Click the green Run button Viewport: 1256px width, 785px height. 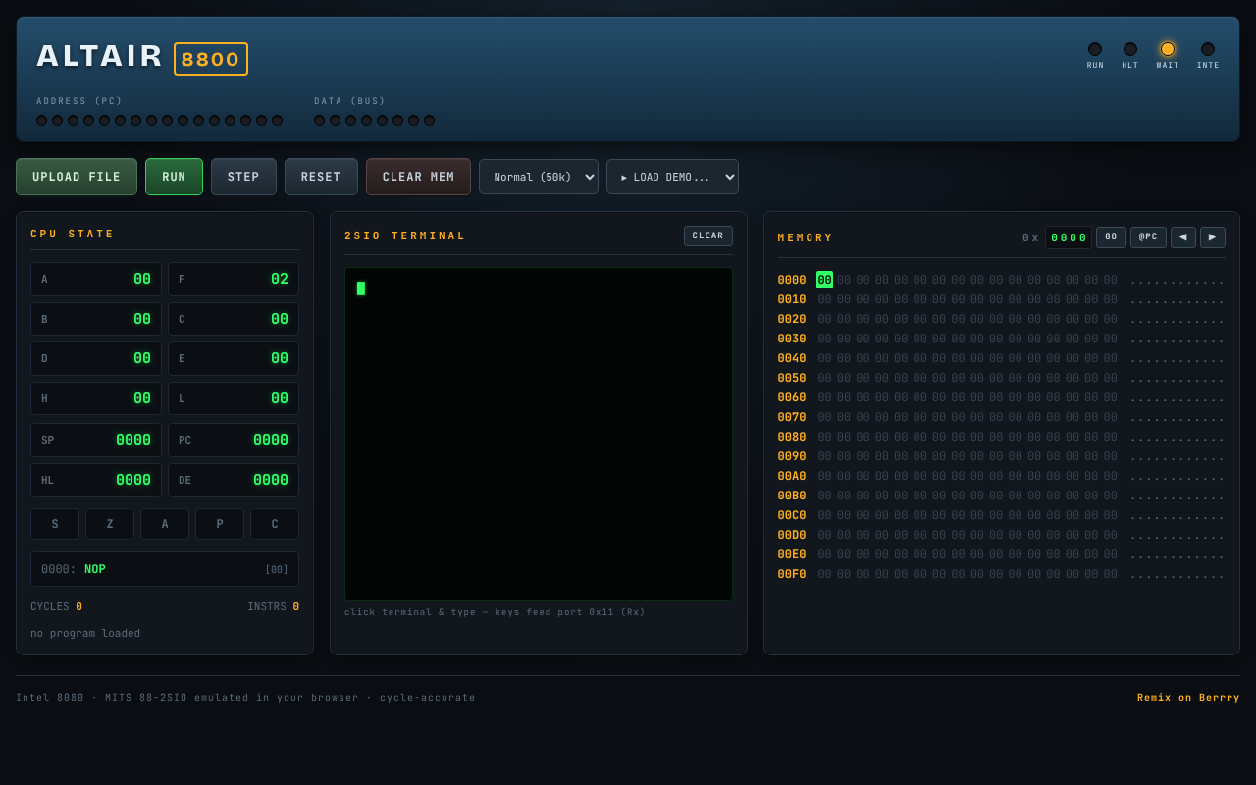(x=175, y=177)
